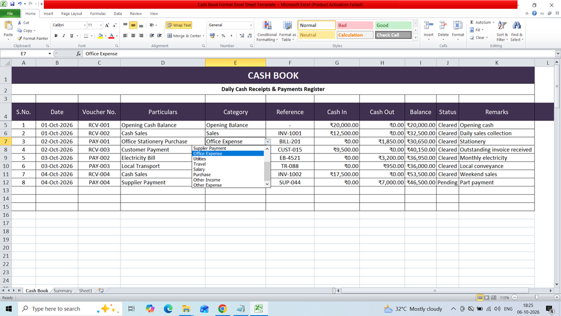The width and height of the screenshot is (561, 316).
Task: Open the Borders dropdown
Action: tap(91, 36)
